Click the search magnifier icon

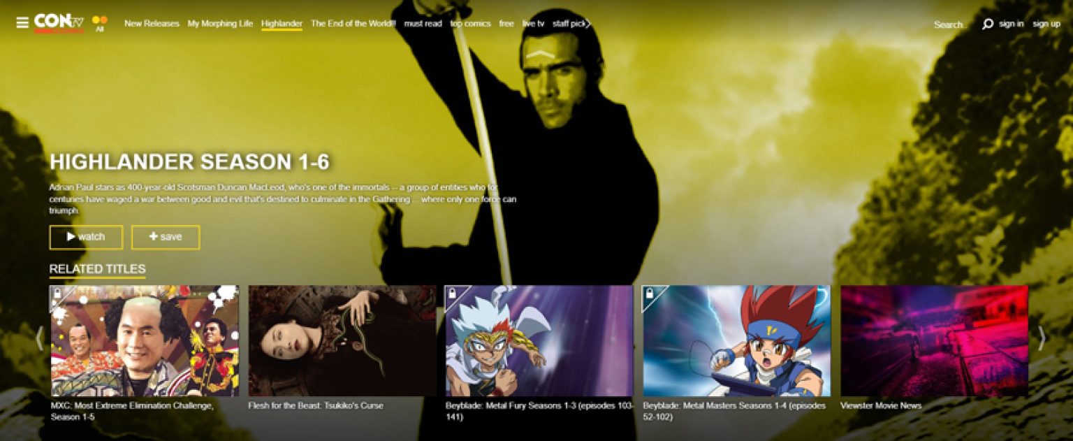coord(987,24)
